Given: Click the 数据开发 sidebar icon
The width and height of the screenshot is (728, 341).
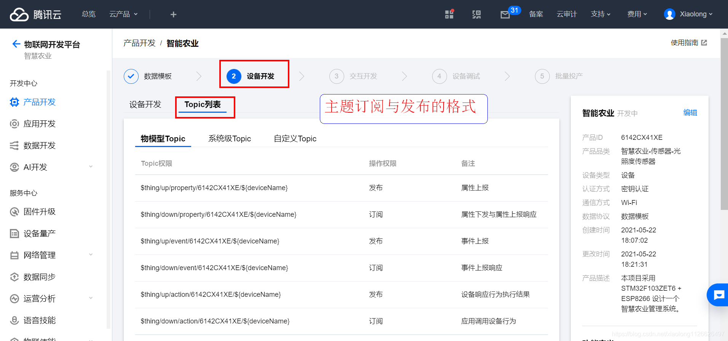Looking at the screenshot, I should pyautogui.click(x=14, y=146).
